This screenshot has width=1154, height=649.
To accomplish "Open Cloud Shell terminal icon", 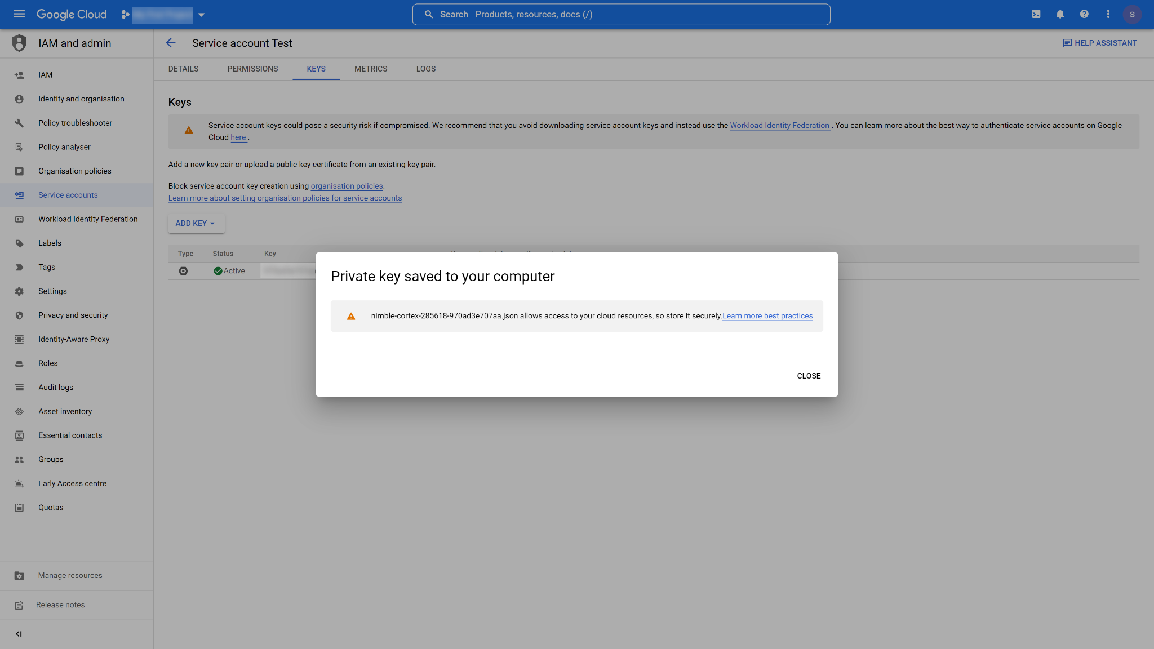I will click(1036, 14).
